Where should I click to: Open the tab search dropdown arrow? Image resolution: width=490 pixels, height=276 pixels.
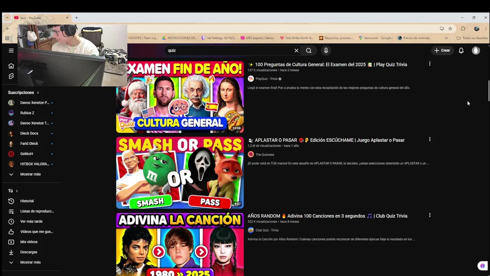pyautogui.click(x=7, y=18)
